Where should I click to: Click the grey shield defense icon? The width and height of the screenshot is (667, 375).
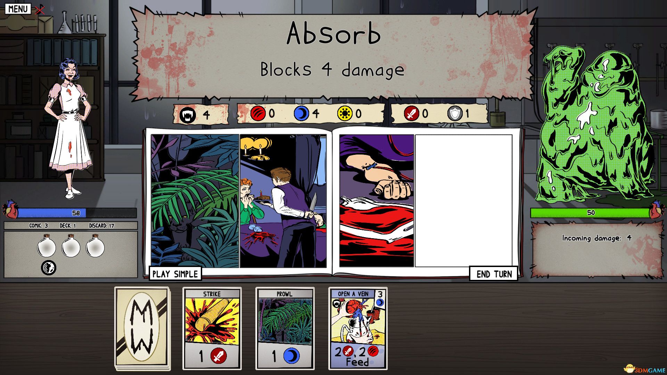455,114
